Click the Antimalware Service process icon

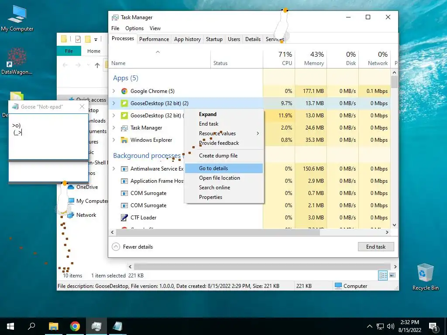click(124, 169)
